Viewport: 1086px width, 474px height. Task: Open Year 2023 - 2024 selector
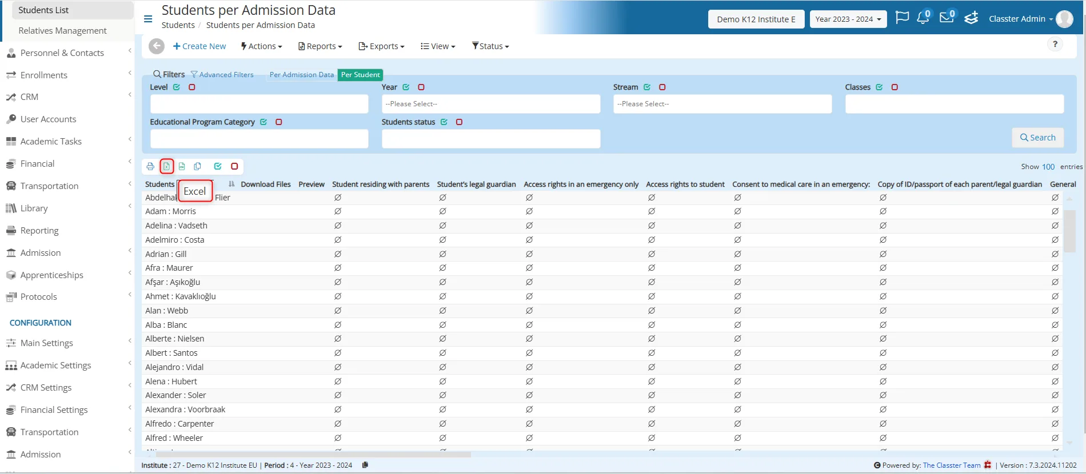[848, 19]
